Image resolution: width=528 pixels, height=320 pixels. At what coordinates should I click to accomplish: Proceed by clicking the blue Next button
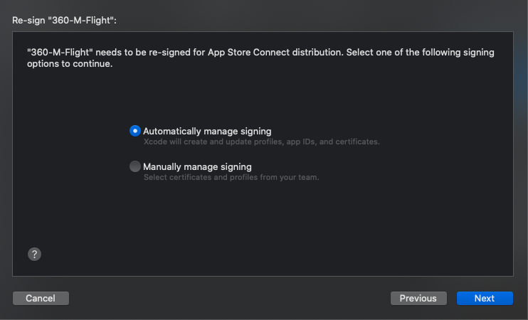coord(484,298)
